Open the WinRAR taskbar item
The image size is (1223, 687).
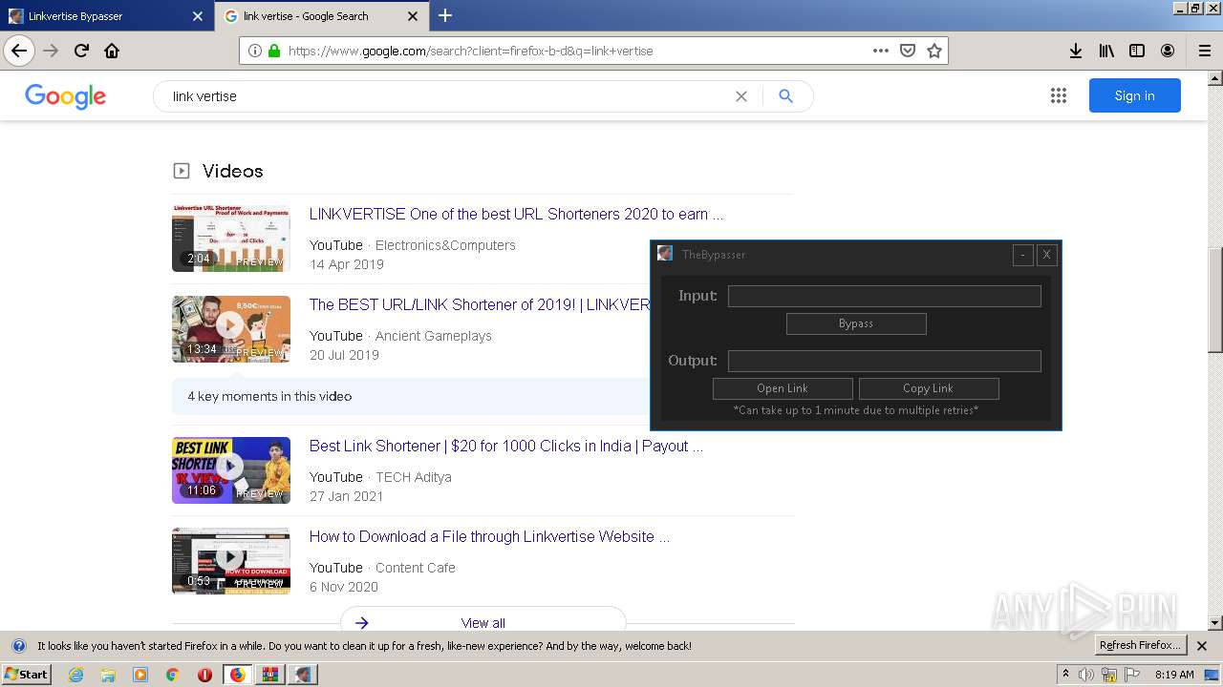coord(269,675)
